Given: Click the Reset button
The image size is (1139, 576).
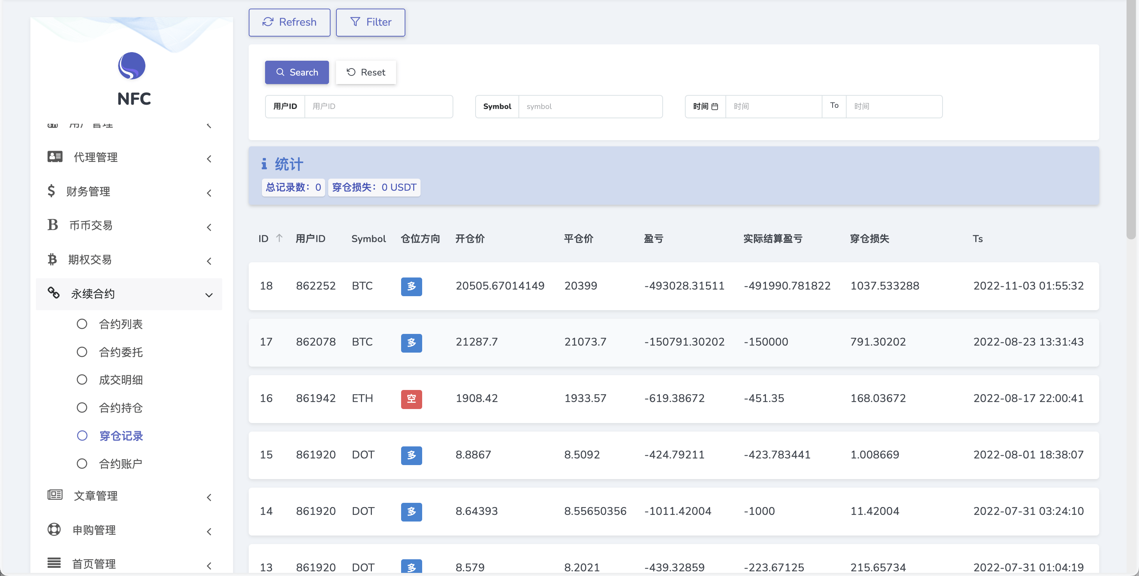Looking at the screenshot, I should pos(366,72).
